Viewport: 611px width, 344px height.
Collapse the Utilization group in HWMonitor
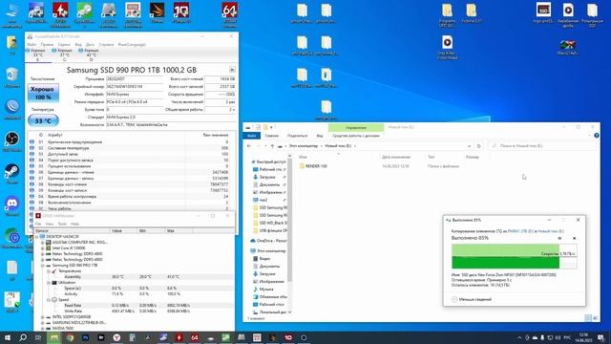pyautogui.click(x=49, y=283)
